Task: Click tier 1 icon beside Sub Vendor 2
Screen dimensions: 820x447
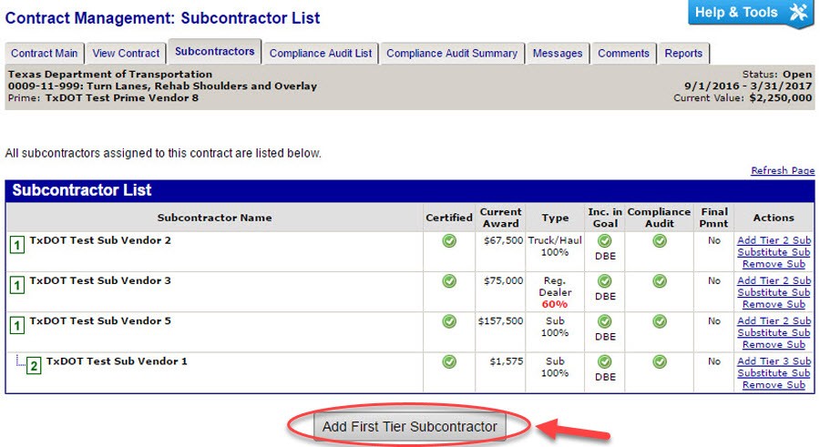Action: coord(17,244)
